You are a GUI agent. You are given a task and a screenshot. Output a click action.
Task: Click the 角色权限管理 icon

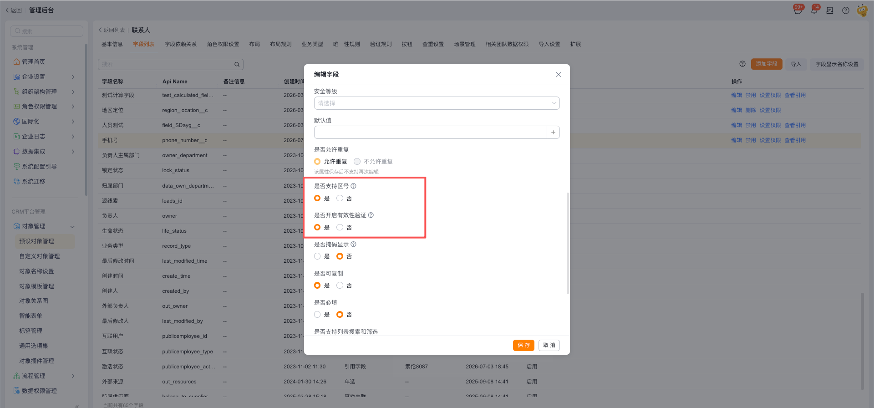[16, 107]
